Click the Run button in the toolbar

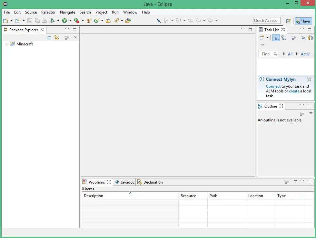[64, 21]
